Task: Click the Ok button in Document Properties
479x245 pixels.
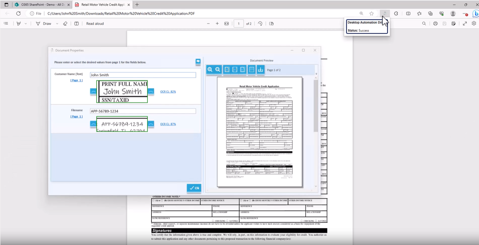Action: click(x=194, y=188)
